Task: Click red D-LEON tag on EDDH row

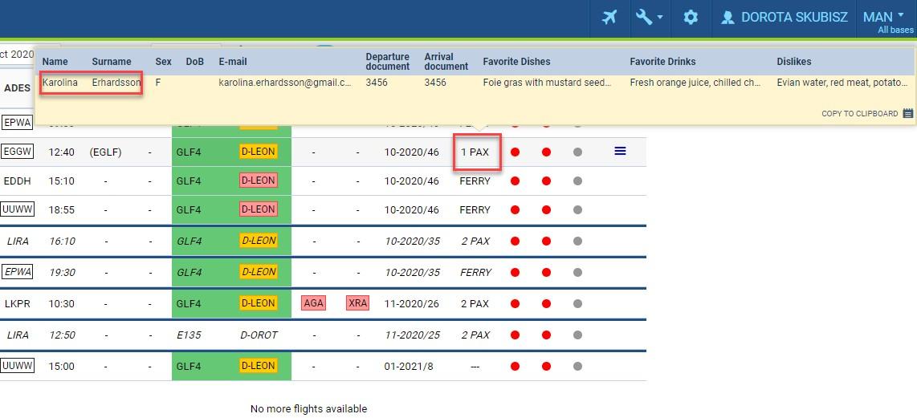Action: [259, 181]
